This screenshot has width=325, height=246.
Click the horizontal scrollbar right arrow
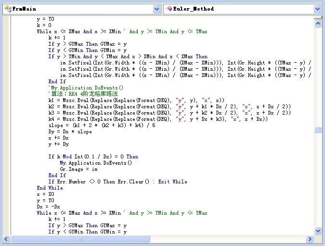point(310,239)
